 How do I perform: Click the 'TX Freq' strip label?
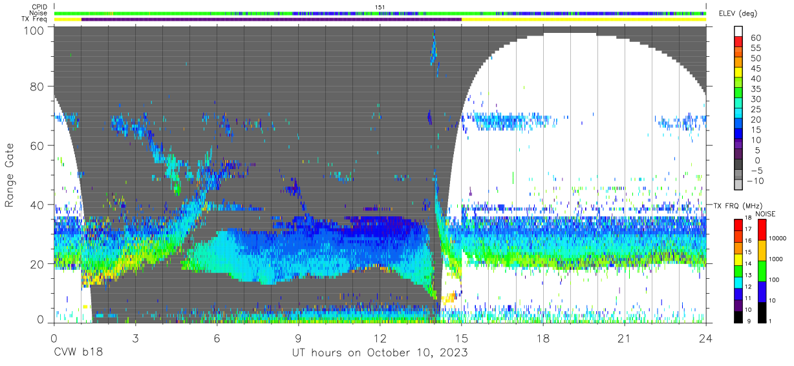[36, 19]
